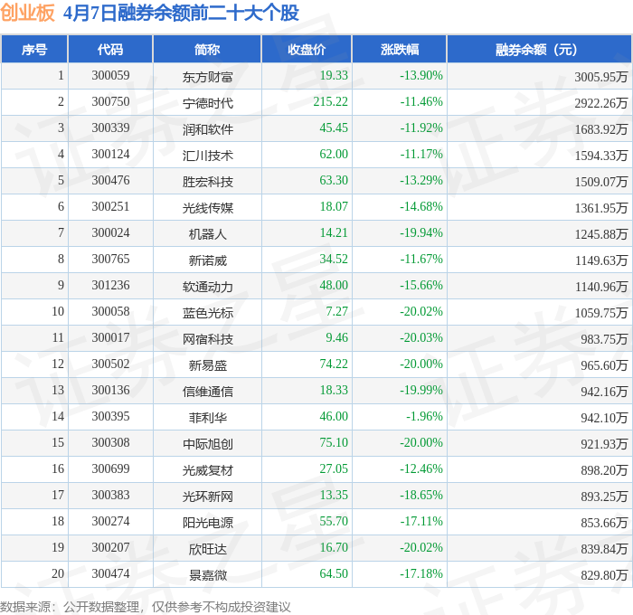Click the title 4月7日融券余额前二十大个股
This screenshot has height=615, width=633.
pyautogui.click(x=181, y=13)
